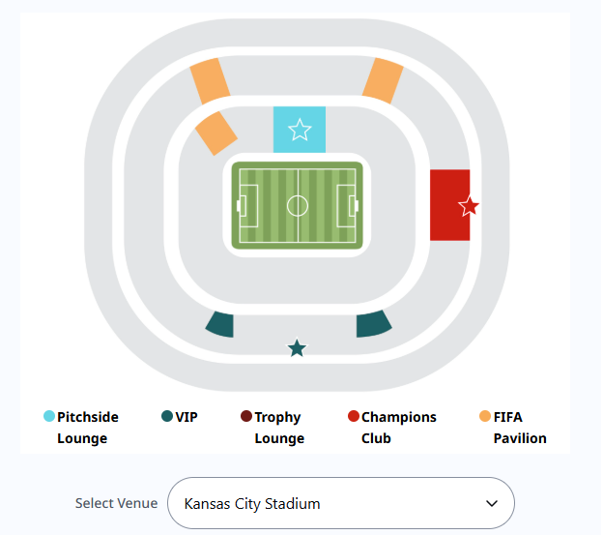
Task: Click the FIFA Pavilion legend color dot
Action: (484, 417)
